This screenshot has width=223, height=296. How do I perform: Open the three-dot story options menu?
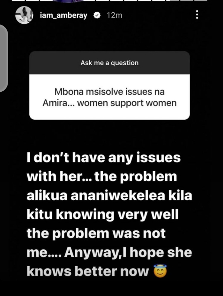[197, 14]
